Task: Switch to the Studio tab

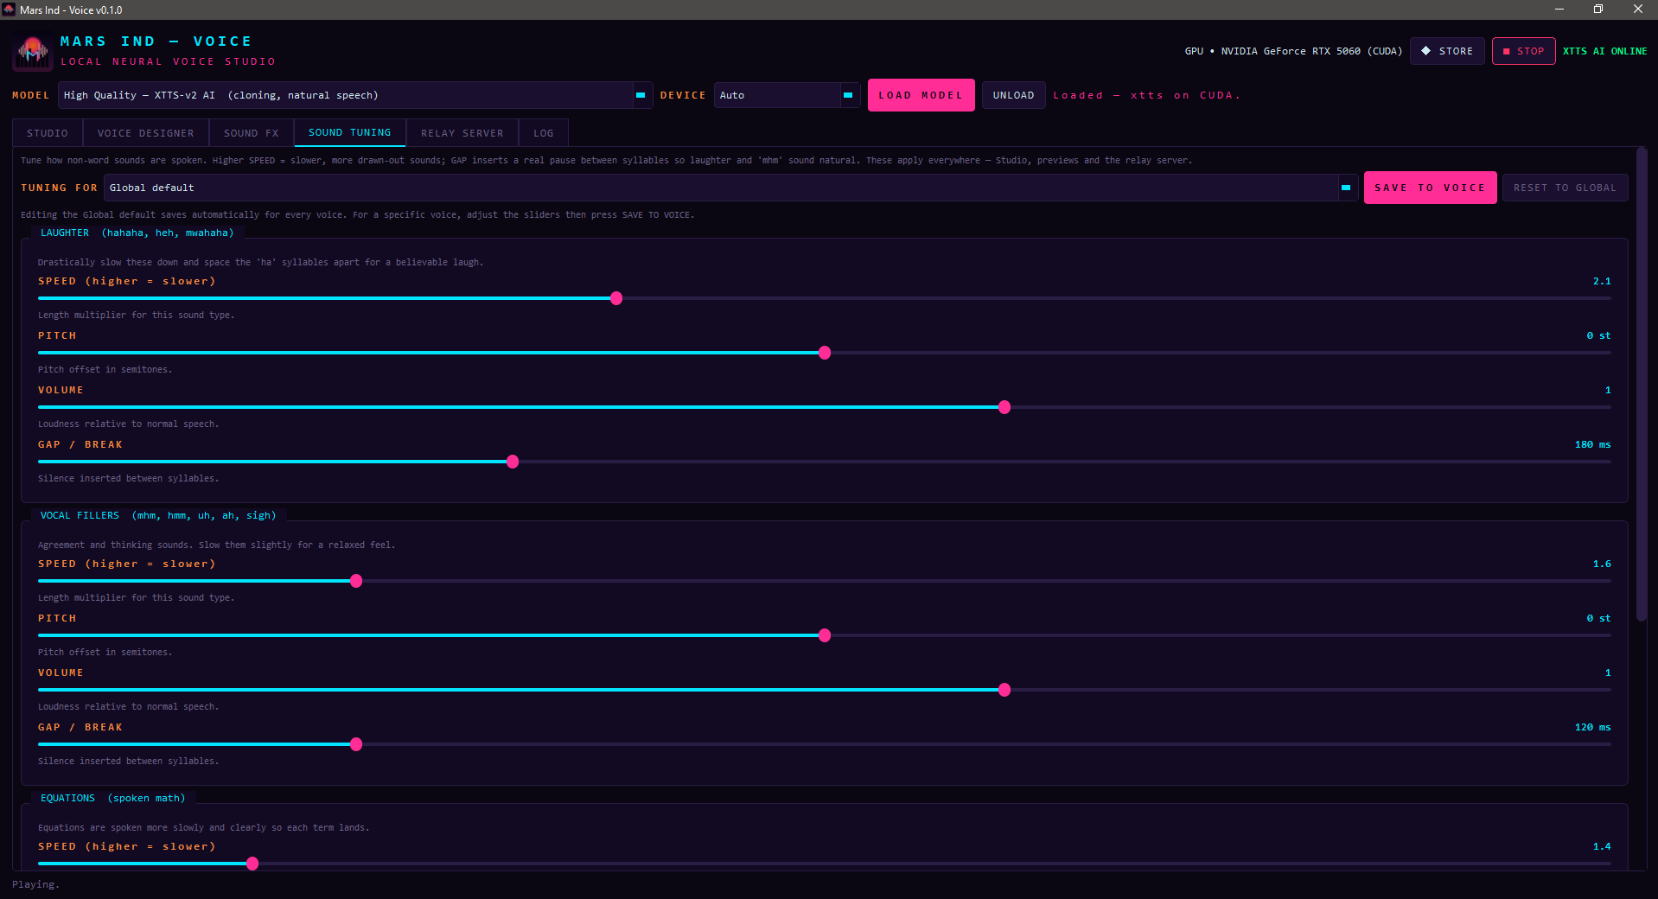Action: pyautogui.click(x=48, y=133)
